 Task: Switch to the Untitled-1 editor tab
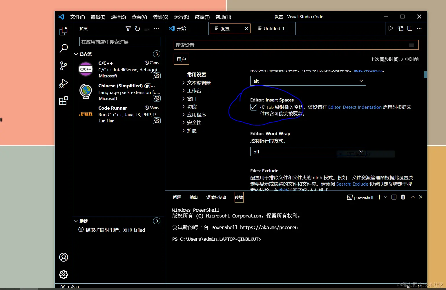pos(273,28)
